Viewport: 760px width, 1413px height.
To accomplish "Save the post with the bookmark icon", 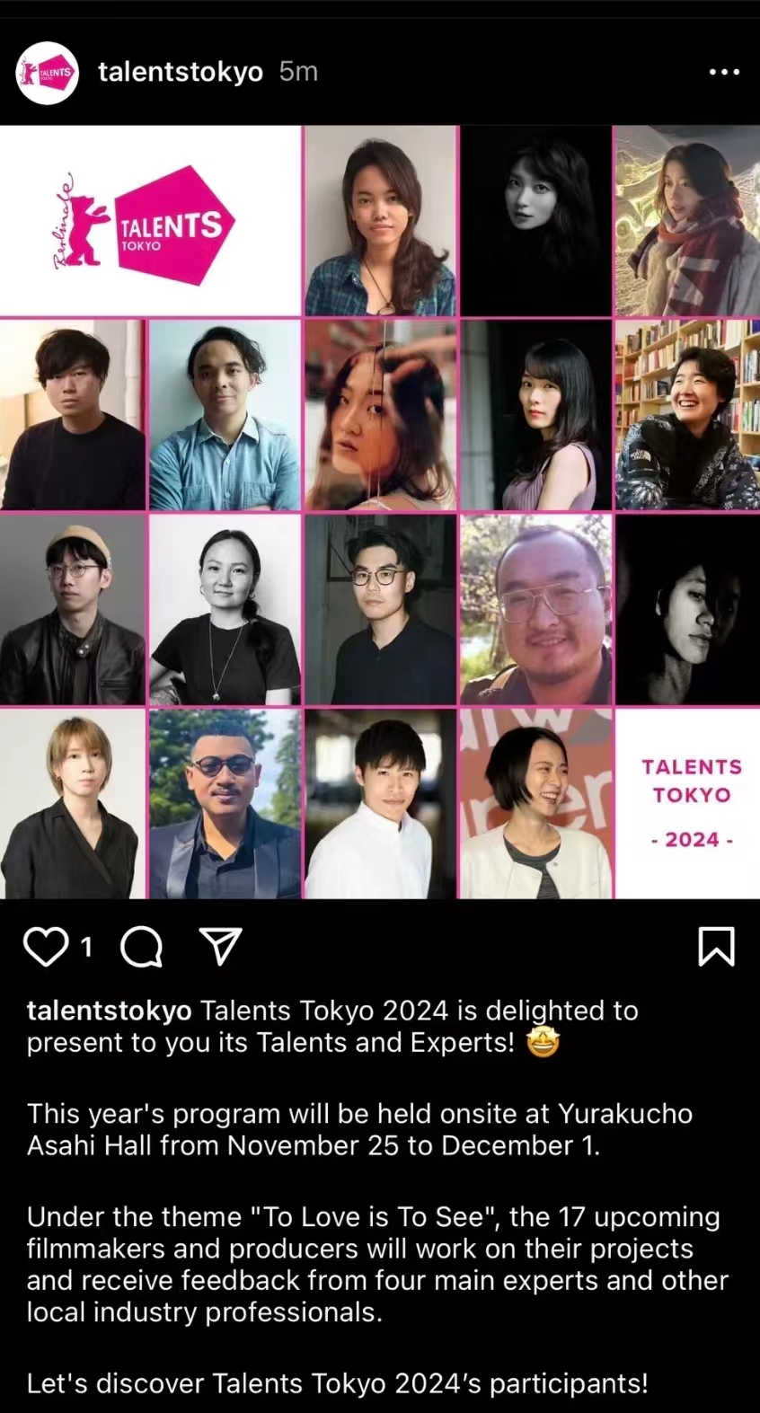I will coord(716,947).
